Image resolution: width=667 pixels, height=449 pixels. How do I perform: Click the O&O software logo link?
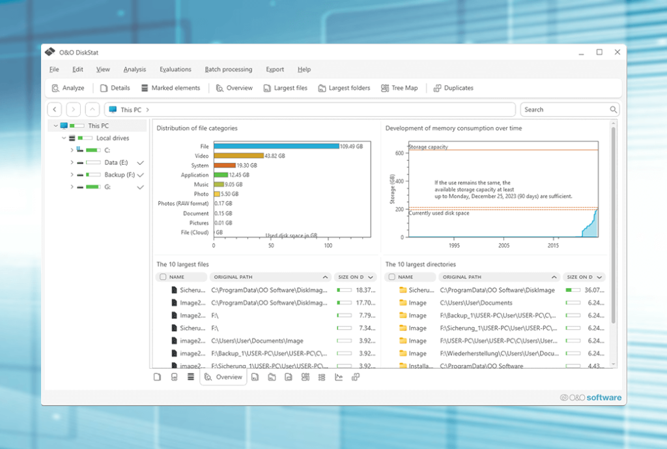click(590, 398)
